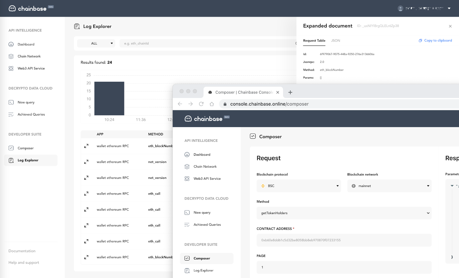Click the APP column header
This screenshot has height=278, width=459.
(100, 134)
